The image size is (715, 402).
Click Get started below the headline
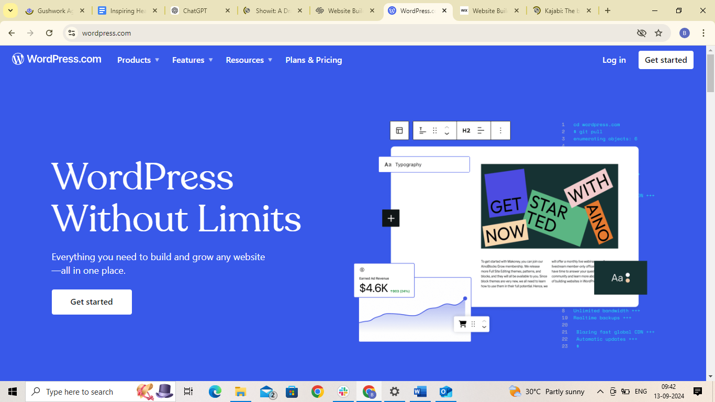92,302
